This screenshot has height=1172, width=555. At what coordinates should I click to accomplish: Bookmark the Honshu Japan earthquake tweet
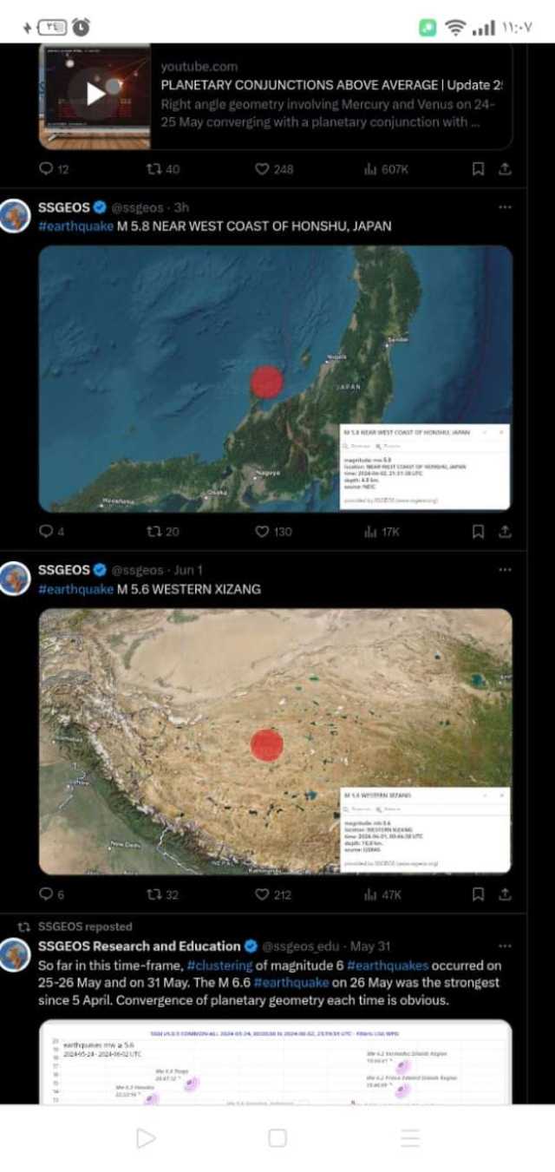coord(478,532)
